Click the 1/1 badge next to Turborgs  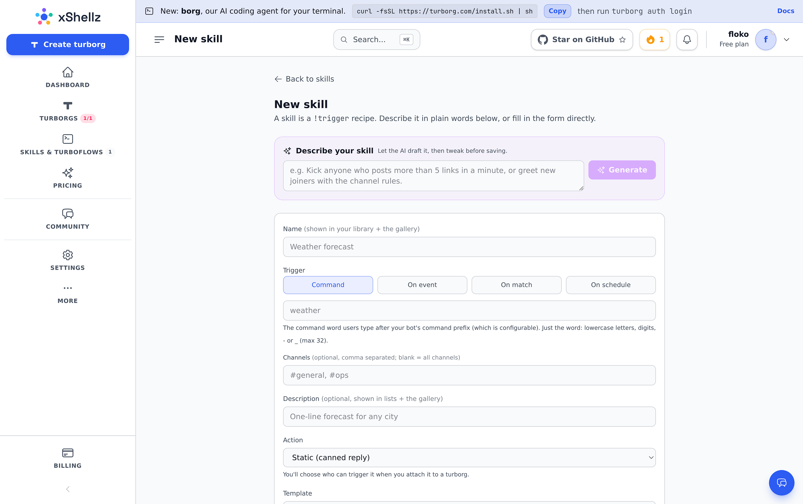tap(88, 118)
